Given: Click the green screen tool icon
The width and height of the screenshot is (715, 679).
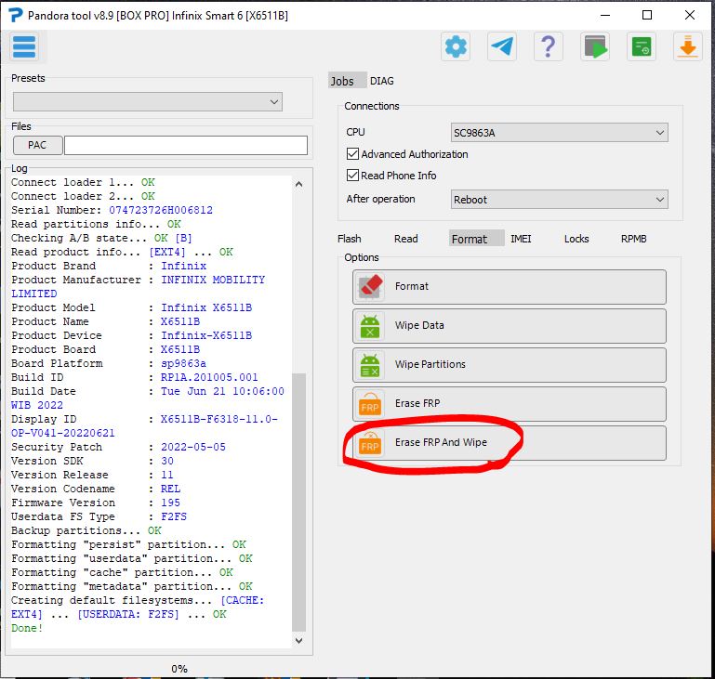Looking at the screenshot, I should [x=642, y=46].
